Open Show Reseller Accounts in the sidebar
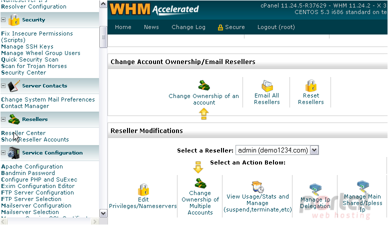The image size is (388, 225). pos(35,139)
